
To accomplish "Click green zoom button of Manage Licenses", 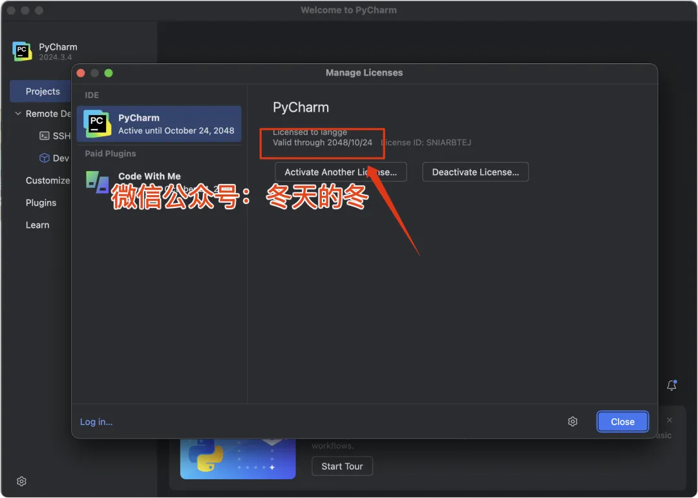I will point(109,73).
